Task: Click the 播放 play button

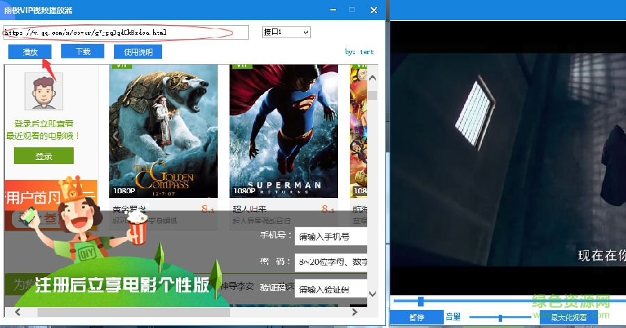Action: pyautogui.click(x=30, y=52)
